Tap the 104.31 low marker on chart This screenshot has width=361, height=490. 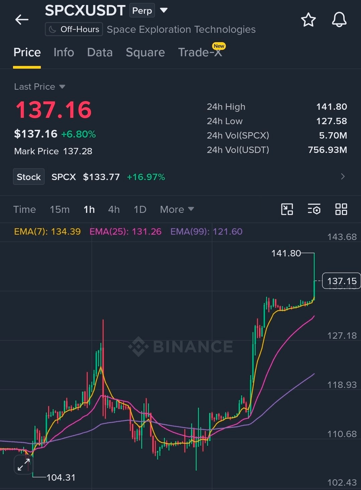61,478
